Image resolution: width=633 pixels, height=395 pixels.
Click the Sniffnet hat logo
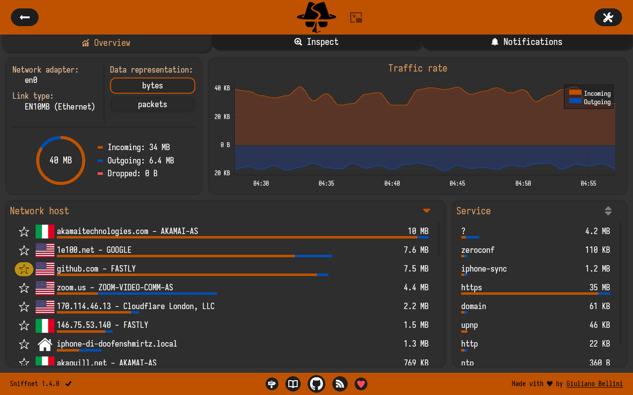[x=316, y=17]
